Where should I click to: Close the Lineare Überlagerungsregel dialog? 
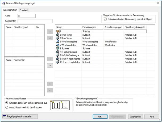(x=157, y=3)
